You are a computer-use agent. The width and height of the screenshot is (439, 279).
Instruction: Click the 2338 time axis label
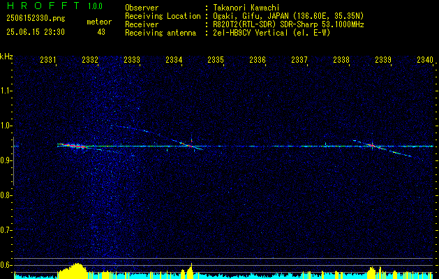(x=341, y=60)
